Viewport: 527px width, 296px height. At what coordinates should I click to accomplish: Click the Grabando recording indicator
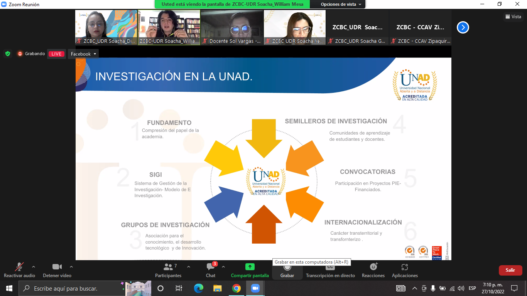coord(31,54)
